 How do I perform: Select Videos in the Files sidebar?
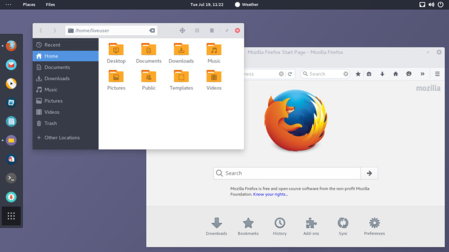[65, 112]
